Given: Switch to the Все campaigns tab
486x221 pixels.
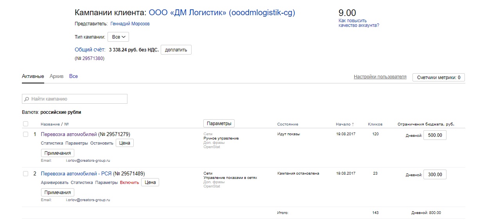Looking at the screenshot, I should (x=74, y=76).
